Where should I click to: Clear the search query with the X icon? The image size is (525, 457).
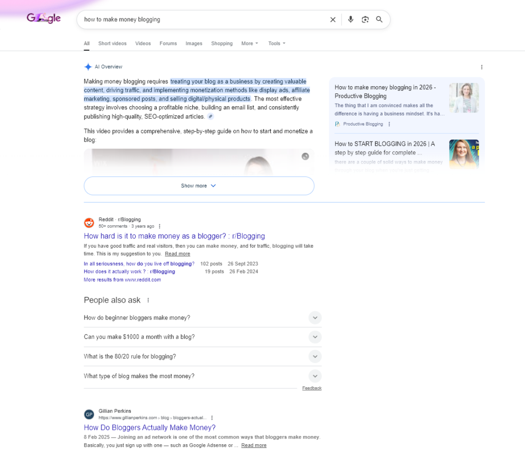[x=333, y=19]
